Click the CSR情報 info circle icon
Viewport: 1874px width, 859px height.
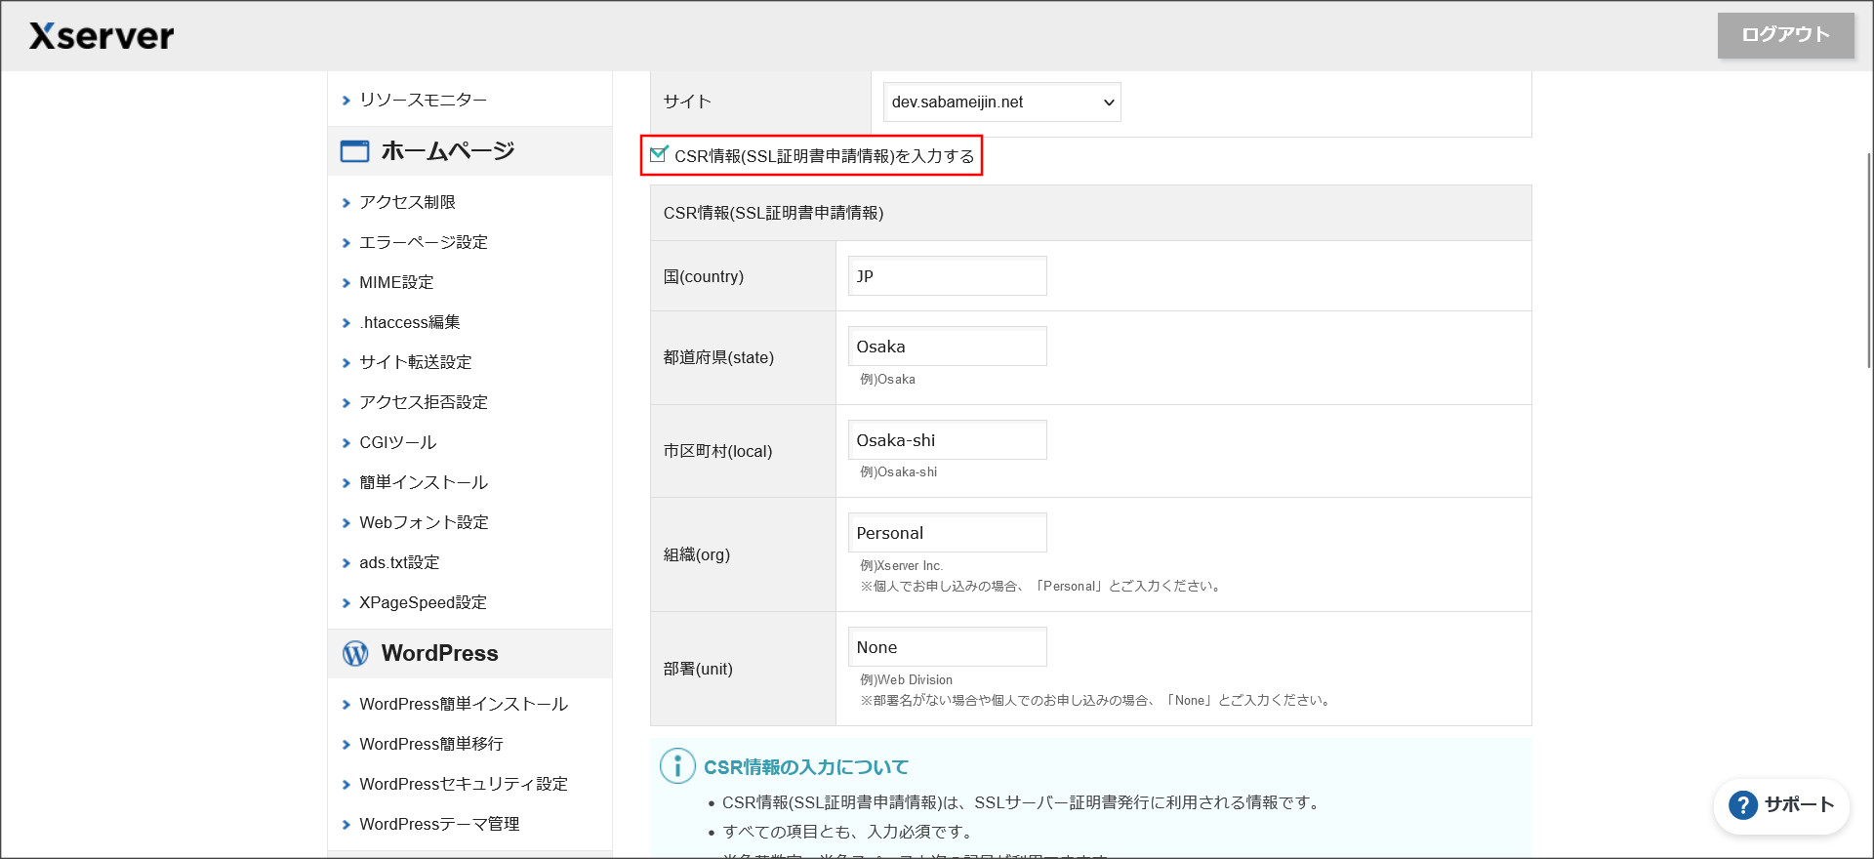[677, 766]
